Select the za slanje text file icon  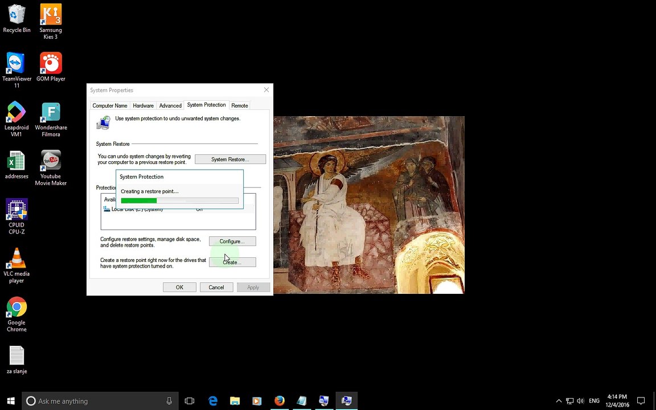[17, 360]
